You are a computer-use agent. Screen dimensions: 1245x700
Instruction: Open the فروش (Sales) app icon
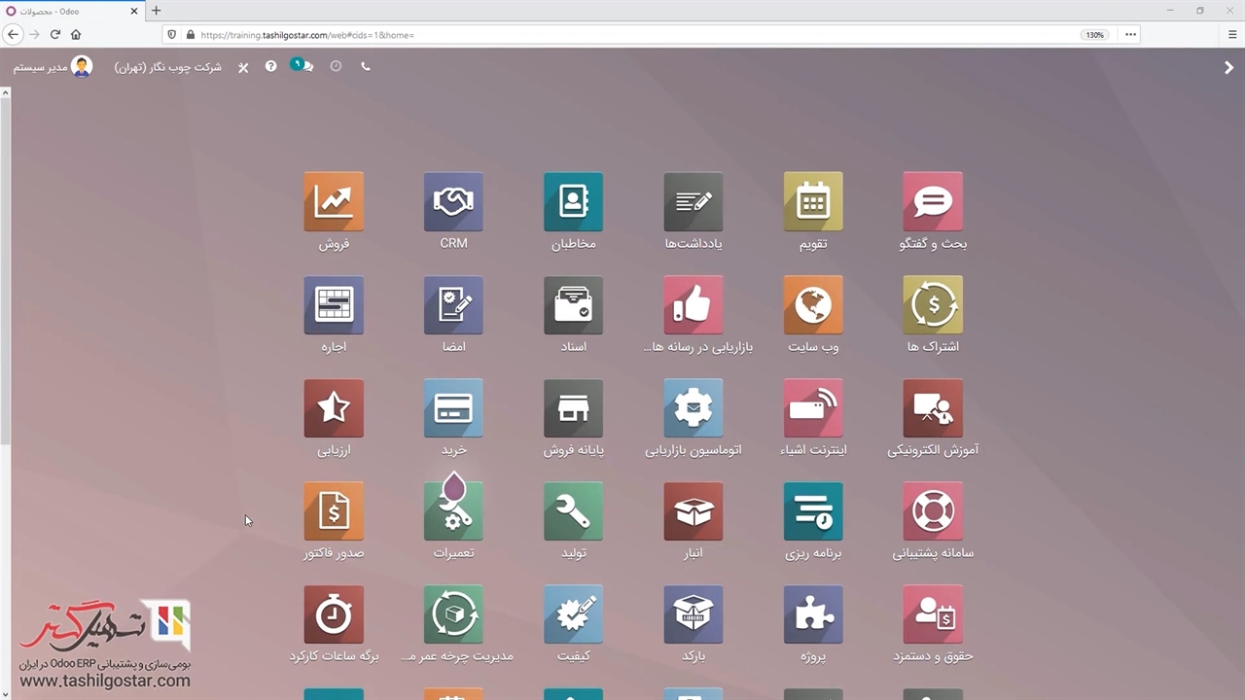tap(334, 202)
